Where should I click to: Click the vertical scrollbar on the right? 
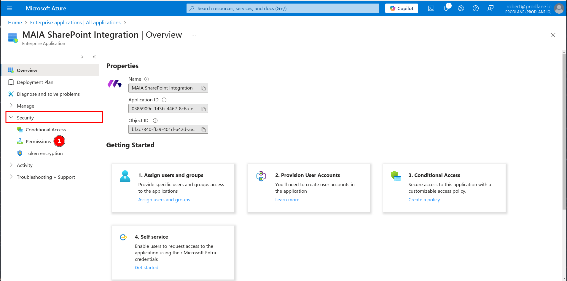(x=564, y=132)
